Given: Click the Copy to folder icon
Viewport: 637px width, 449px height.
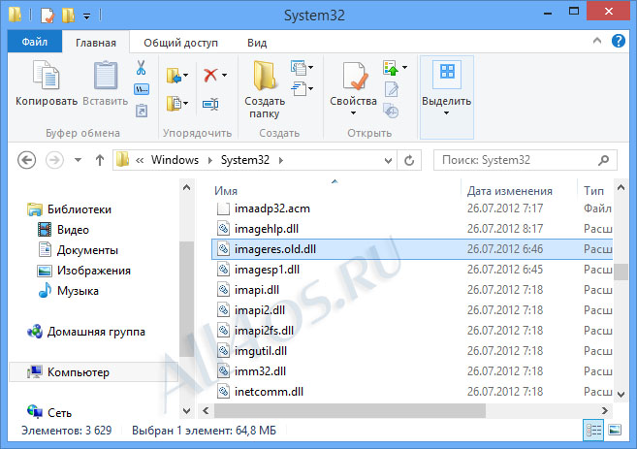Looking at the screenshot, I should click(x=174, y=103).
